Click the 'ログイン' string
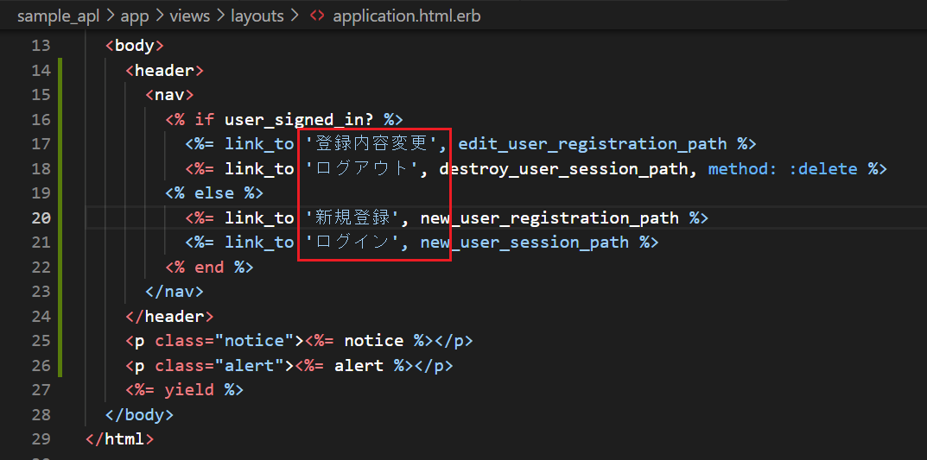The width and height of the screenshot is (927, 460). coord(355,243)
